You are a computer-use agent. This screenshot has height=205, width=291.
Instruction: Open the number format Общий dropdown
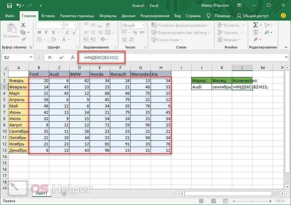point(143,25)
